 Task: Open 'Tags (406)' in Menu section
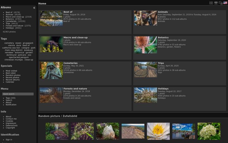click(11, 98)
